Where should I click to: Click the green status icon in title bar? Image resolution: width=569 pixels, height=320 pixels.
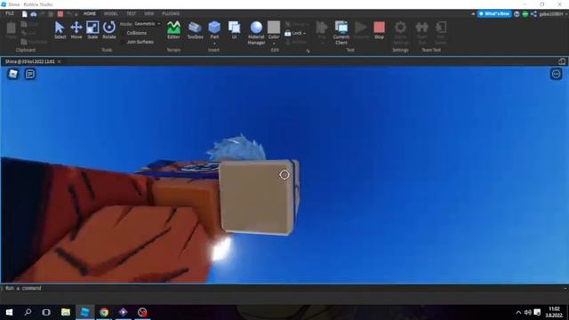(x=525, y=14)
